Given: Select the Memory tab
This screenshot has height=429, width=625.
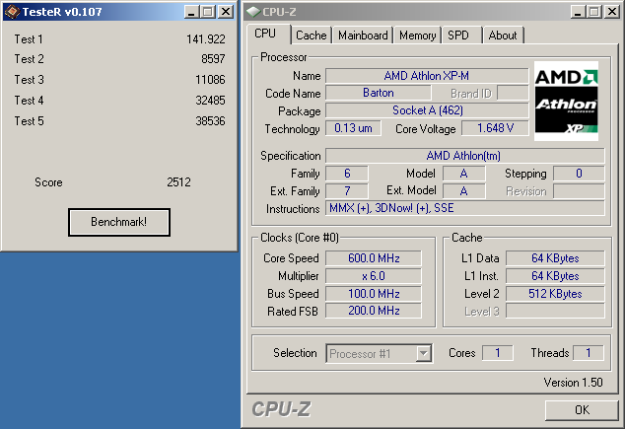Looking at the screenshot, I should (x=417, y=36).
